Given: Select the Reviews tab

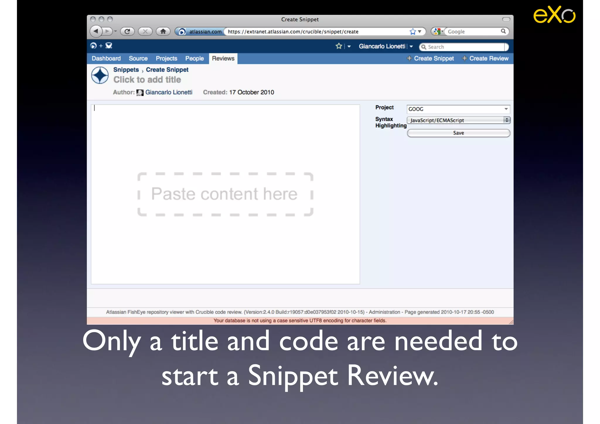Looking at the screenshot, I should tap(223, 58).
